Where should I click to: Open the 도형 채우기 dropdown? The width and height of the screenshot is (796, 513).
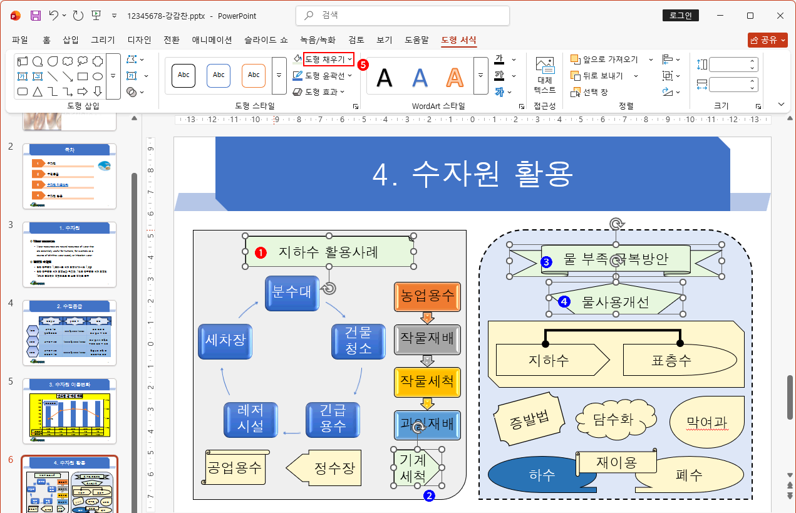[326, 60]
